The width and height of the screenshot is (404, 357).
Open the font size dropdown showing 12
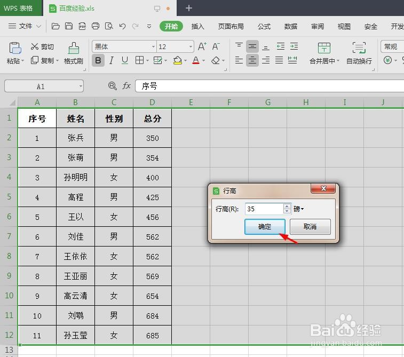[191, 46]
